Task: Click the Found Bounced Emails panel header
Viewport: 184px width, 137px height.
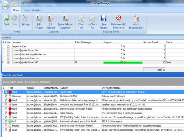Action: (93, 75)
